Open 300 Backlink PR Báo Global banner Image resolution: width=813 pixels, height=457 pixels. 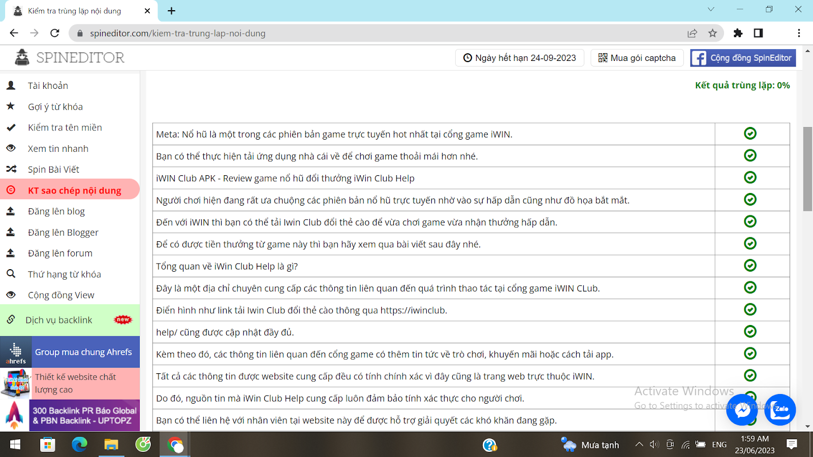[70, 415]
